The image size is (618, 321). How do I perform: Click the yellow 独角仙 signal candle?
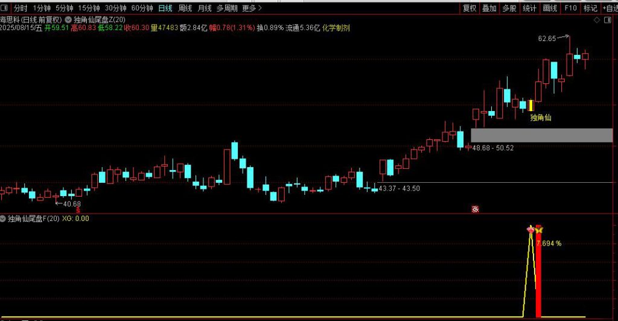point(530,105)
